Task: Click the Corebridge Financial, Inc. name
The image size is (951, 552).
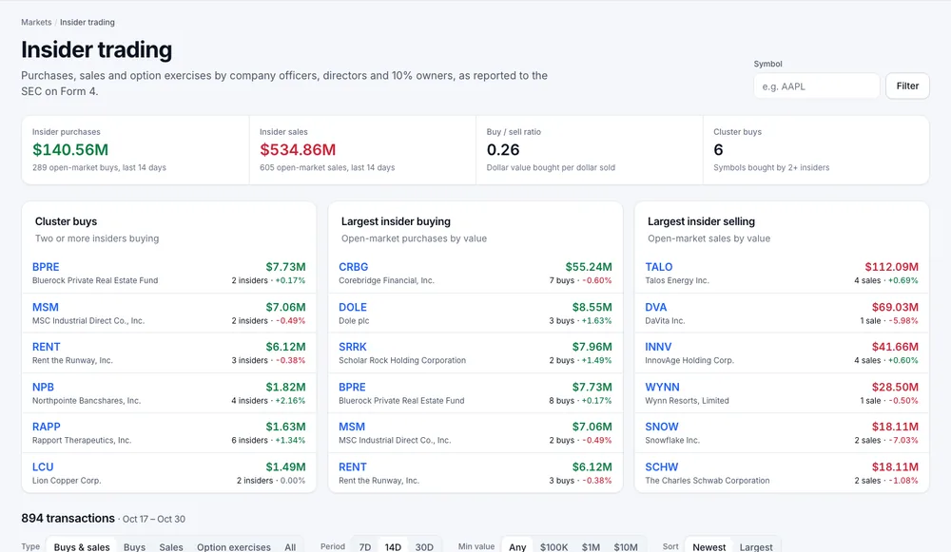Action: [x=386, y=280]
